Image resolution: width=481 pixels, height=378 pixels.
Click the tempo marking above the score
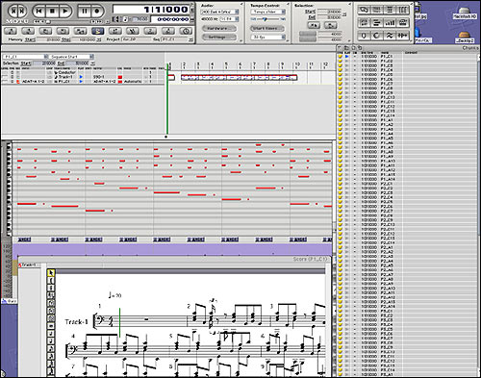[114, 295]
